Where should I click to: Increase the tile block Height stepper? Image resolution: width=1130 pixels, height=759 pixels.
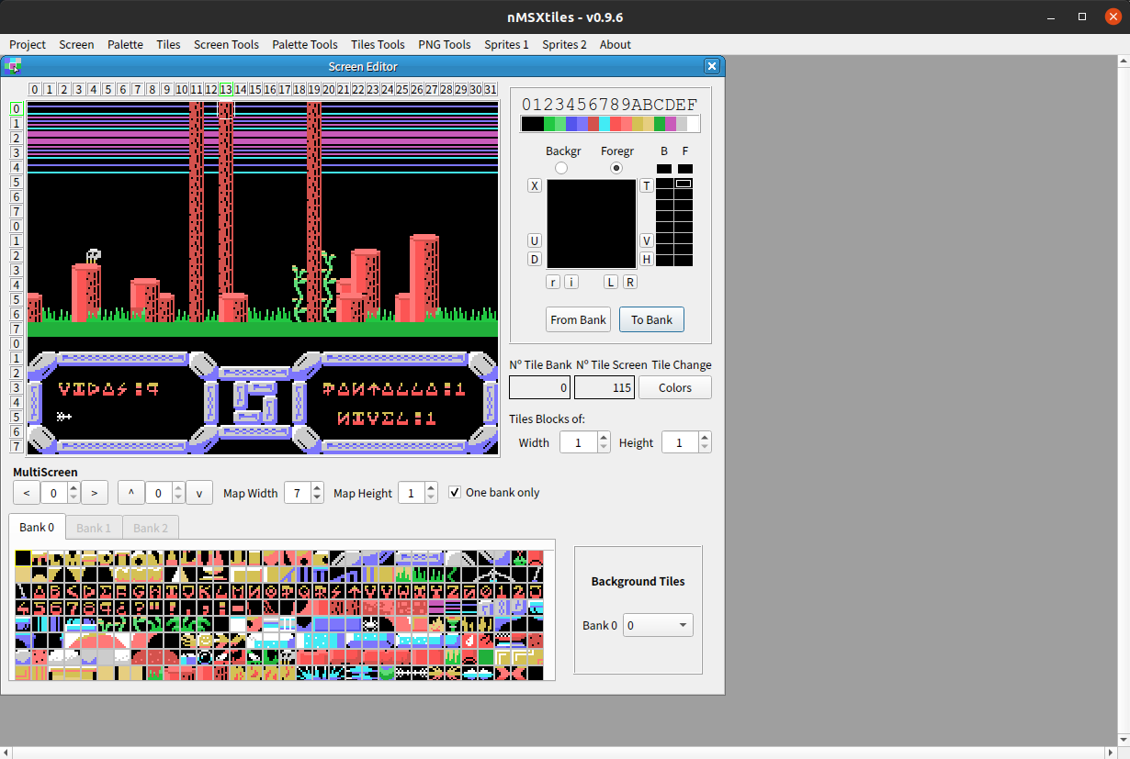(704, 437)
